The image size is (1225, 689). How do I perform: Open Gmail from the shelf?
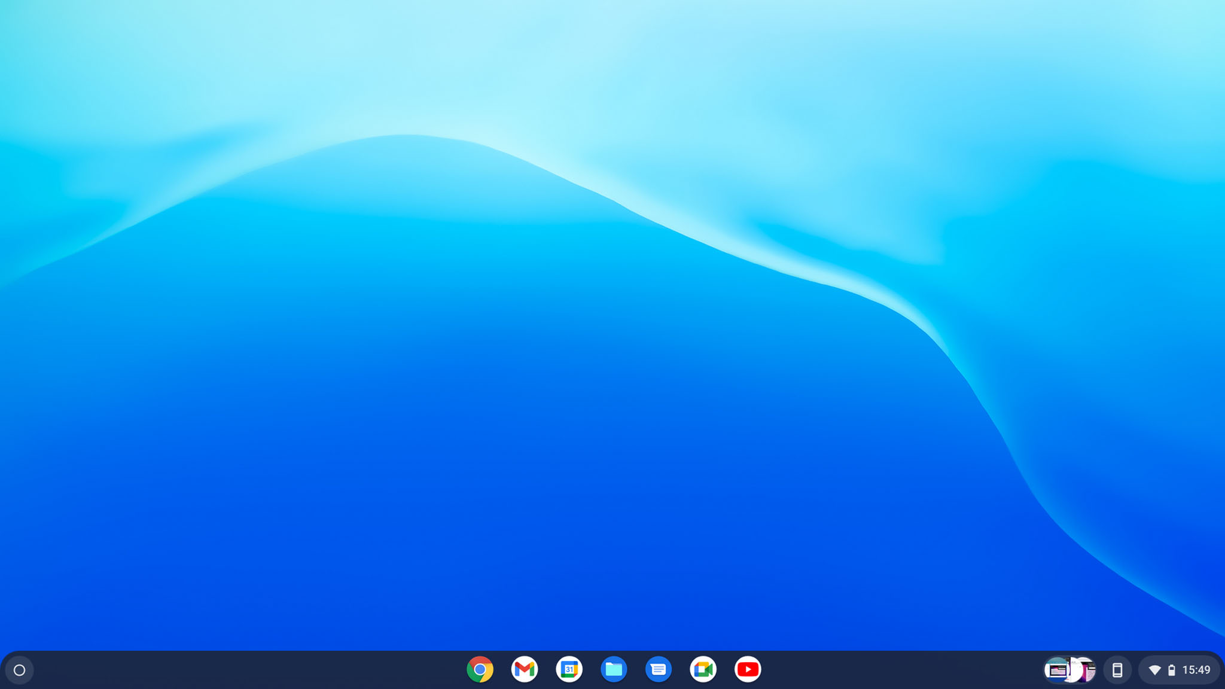pyautogui.click(x=525, y=669)
